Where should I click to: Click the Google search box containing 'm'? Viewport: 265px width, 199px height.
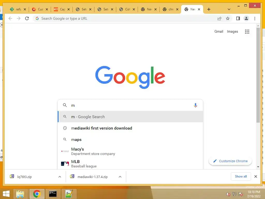click(130, 105)
